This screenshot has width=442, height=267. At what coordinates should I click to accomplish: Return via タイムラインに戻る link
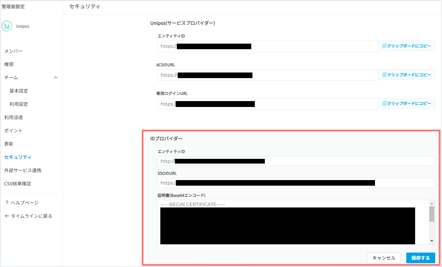coord(32,216)
